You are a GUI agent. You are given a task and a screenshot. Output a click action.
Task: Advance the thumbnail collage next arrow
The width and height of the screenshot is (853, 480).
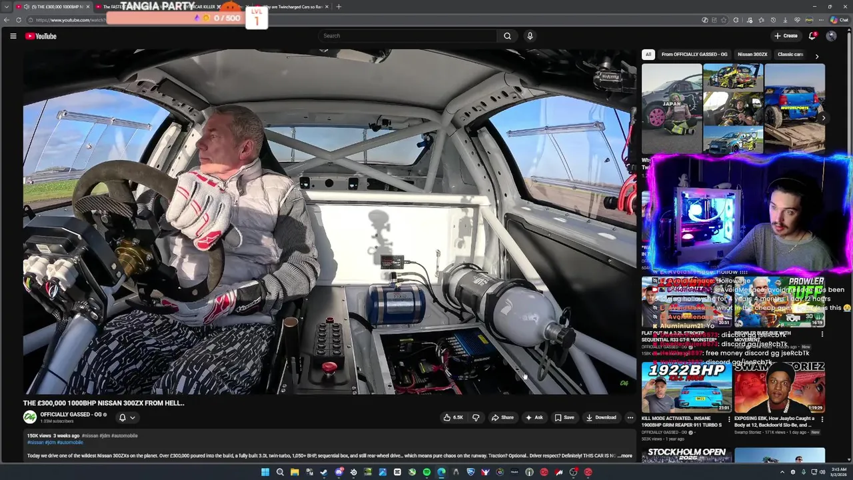[x=823, y=118]
